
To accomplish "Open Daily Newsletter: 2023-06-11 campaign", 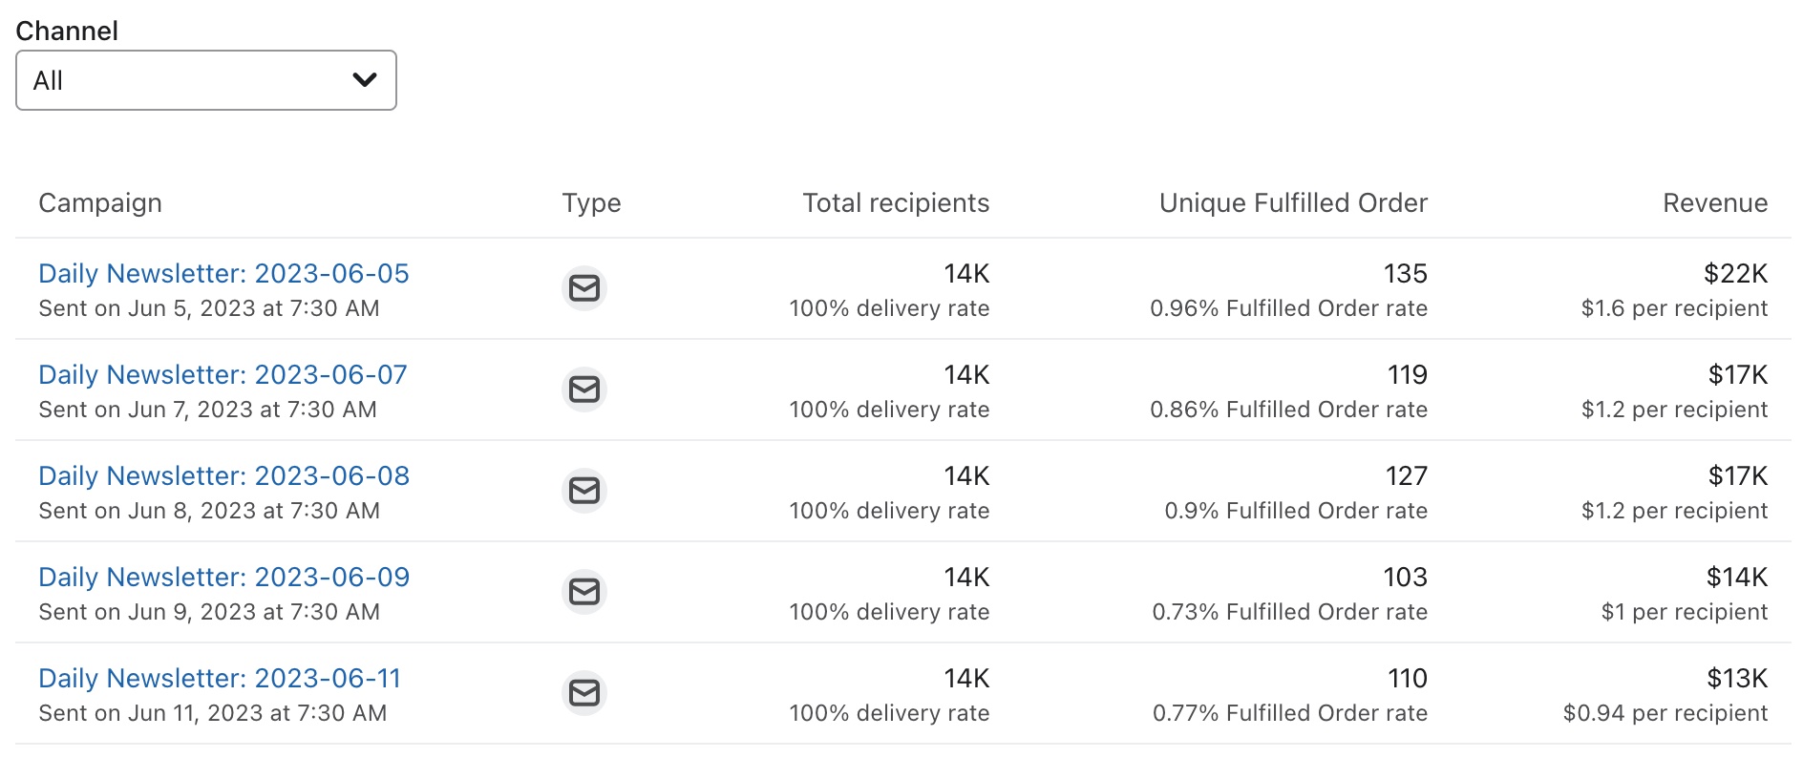I will point(220,679).
